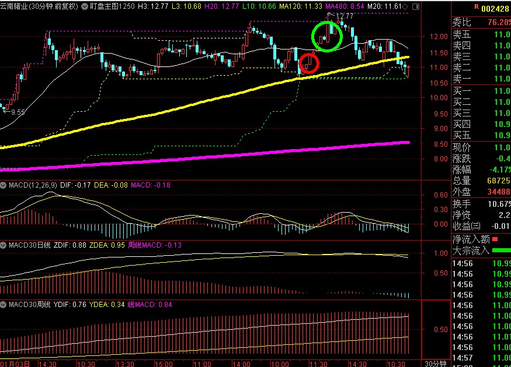
Task: Click the 委比 row label
Action: coord(461,22)
